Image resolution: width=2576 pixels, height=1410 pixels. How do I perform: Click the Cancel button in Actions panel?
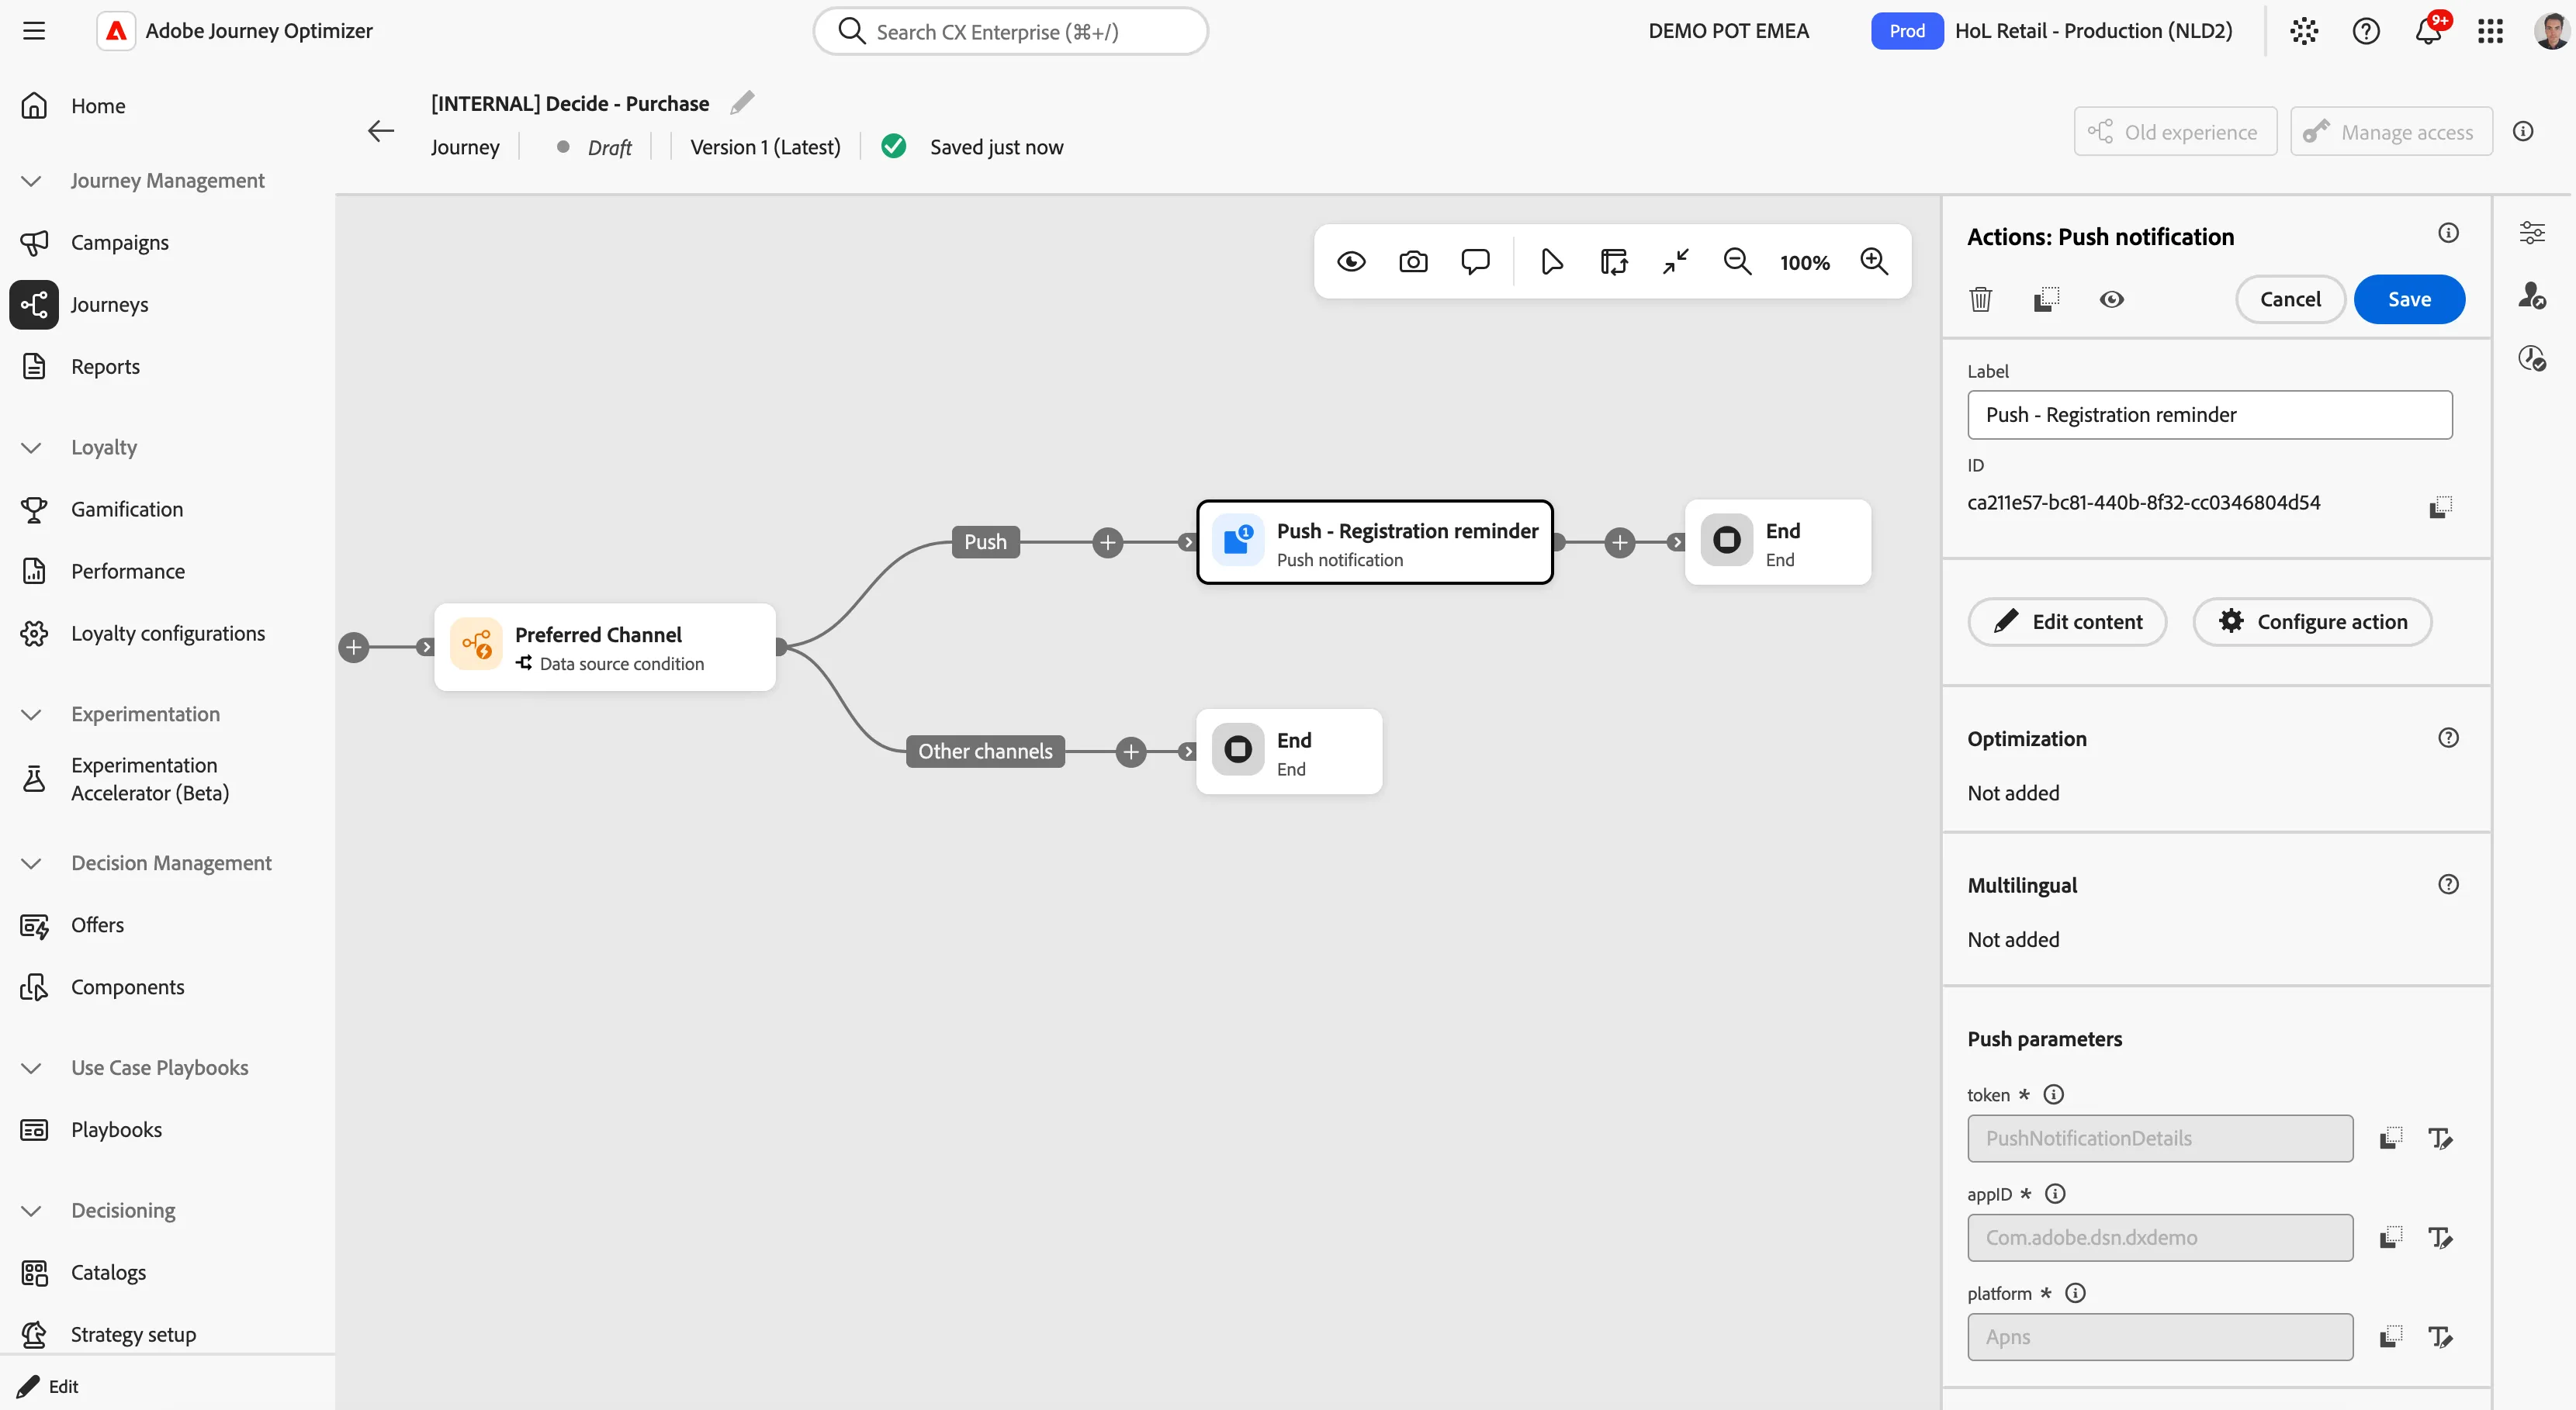2290,299
